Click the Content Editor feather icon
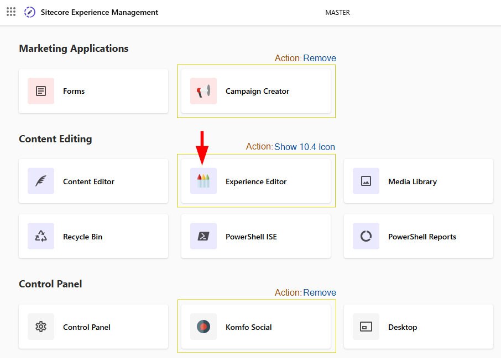501x358 pixels. [41, 181]
